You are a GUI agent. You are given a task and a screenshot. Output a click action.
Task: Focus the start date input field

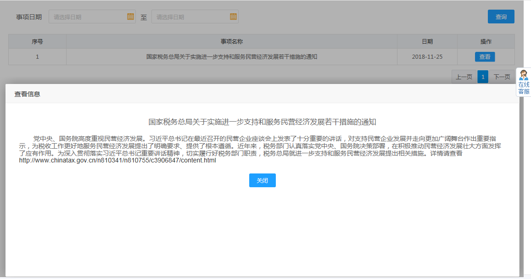pyautogui.click(x=88, y=17)
